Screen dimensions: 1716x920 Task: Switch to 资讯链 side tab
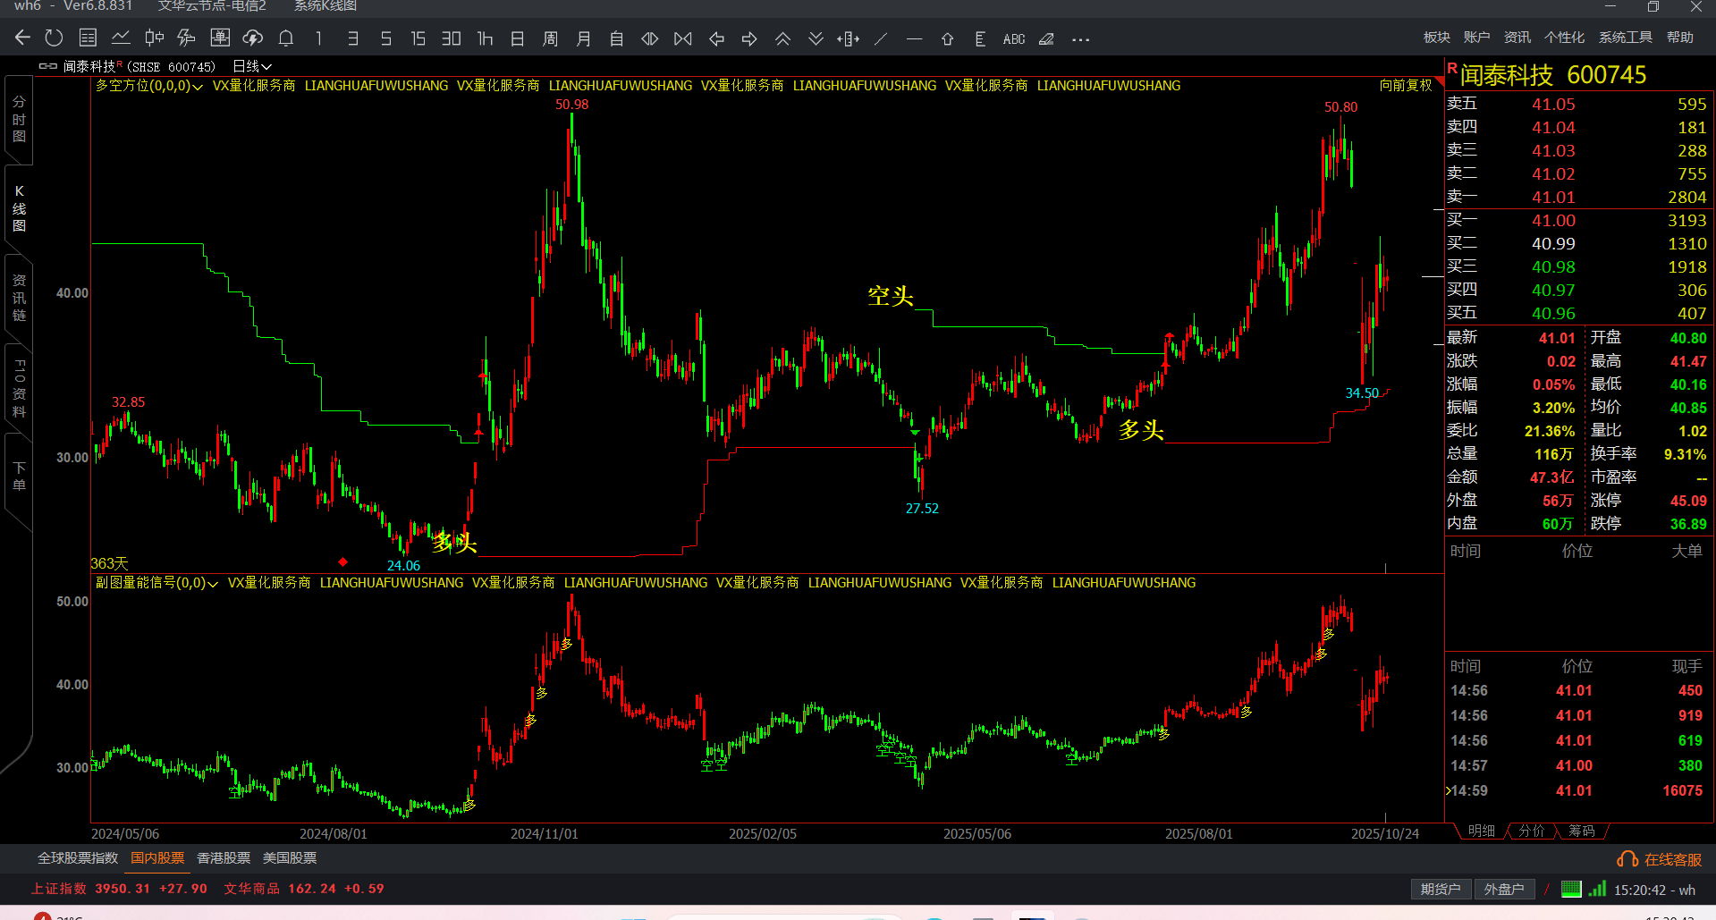[x=19, y=298]
